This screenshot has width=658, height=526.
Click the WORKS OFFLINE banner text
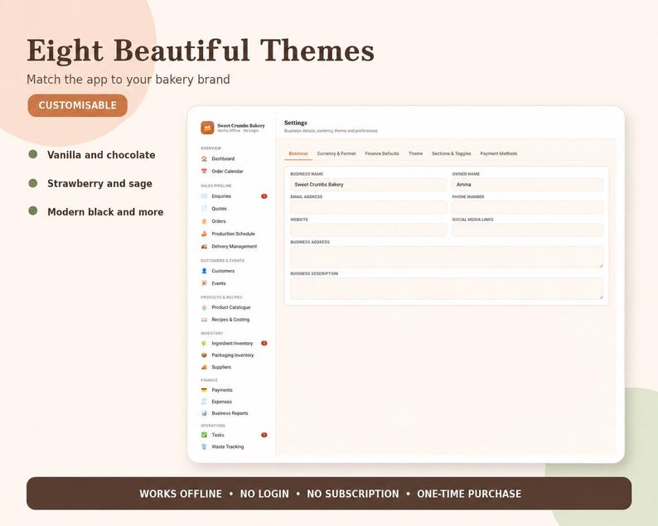click(181, 494)
